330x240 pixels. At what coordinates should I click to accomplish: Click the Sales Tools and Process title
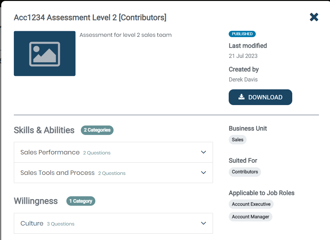click(58, 173)
